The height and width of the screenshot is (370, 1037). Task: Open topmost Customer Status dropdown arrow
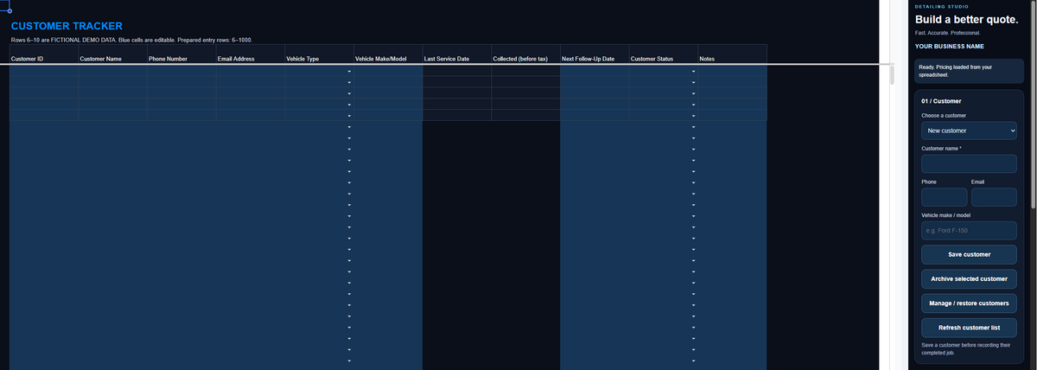tap(693, 72)
